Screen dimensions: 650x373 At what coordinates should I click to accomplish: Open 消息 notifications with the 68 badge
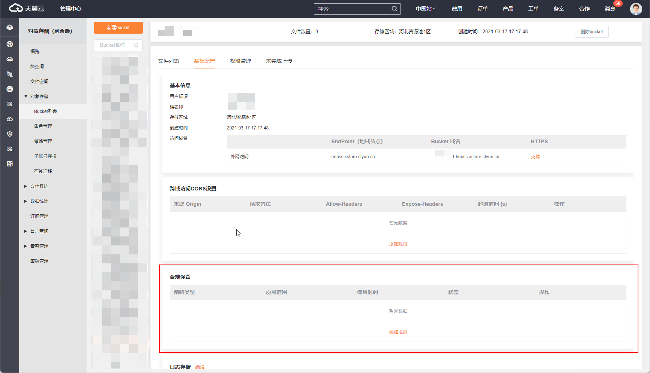point(610,9)
